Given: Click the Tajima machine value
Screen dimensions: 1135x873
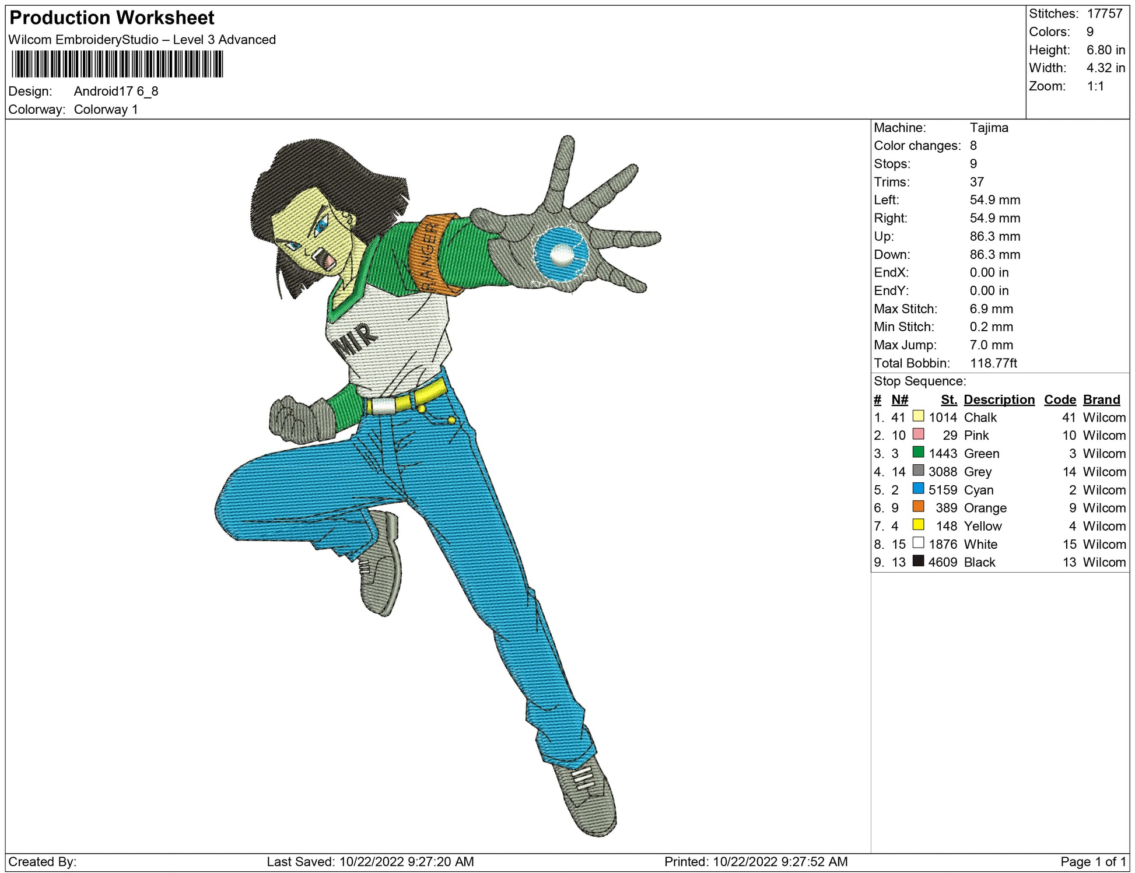Looking at the screenshot, I should point(989,128).
